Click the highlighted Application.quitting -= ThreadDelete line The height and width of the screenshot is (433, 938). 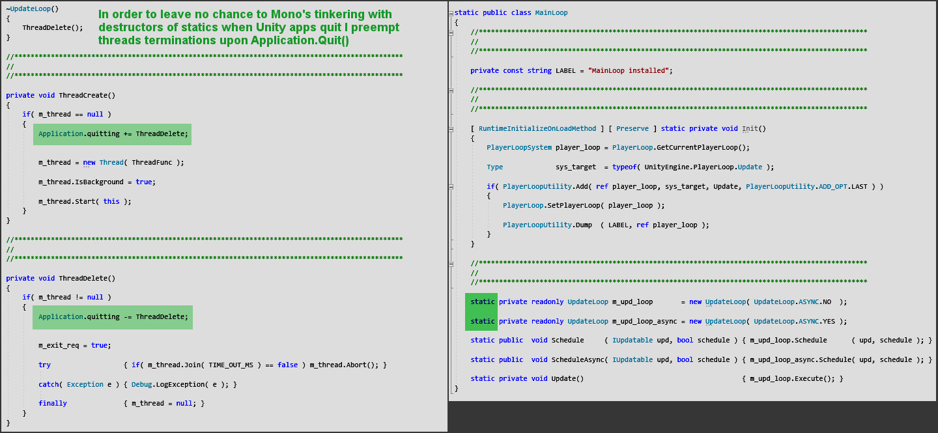[x=112, y=316]
